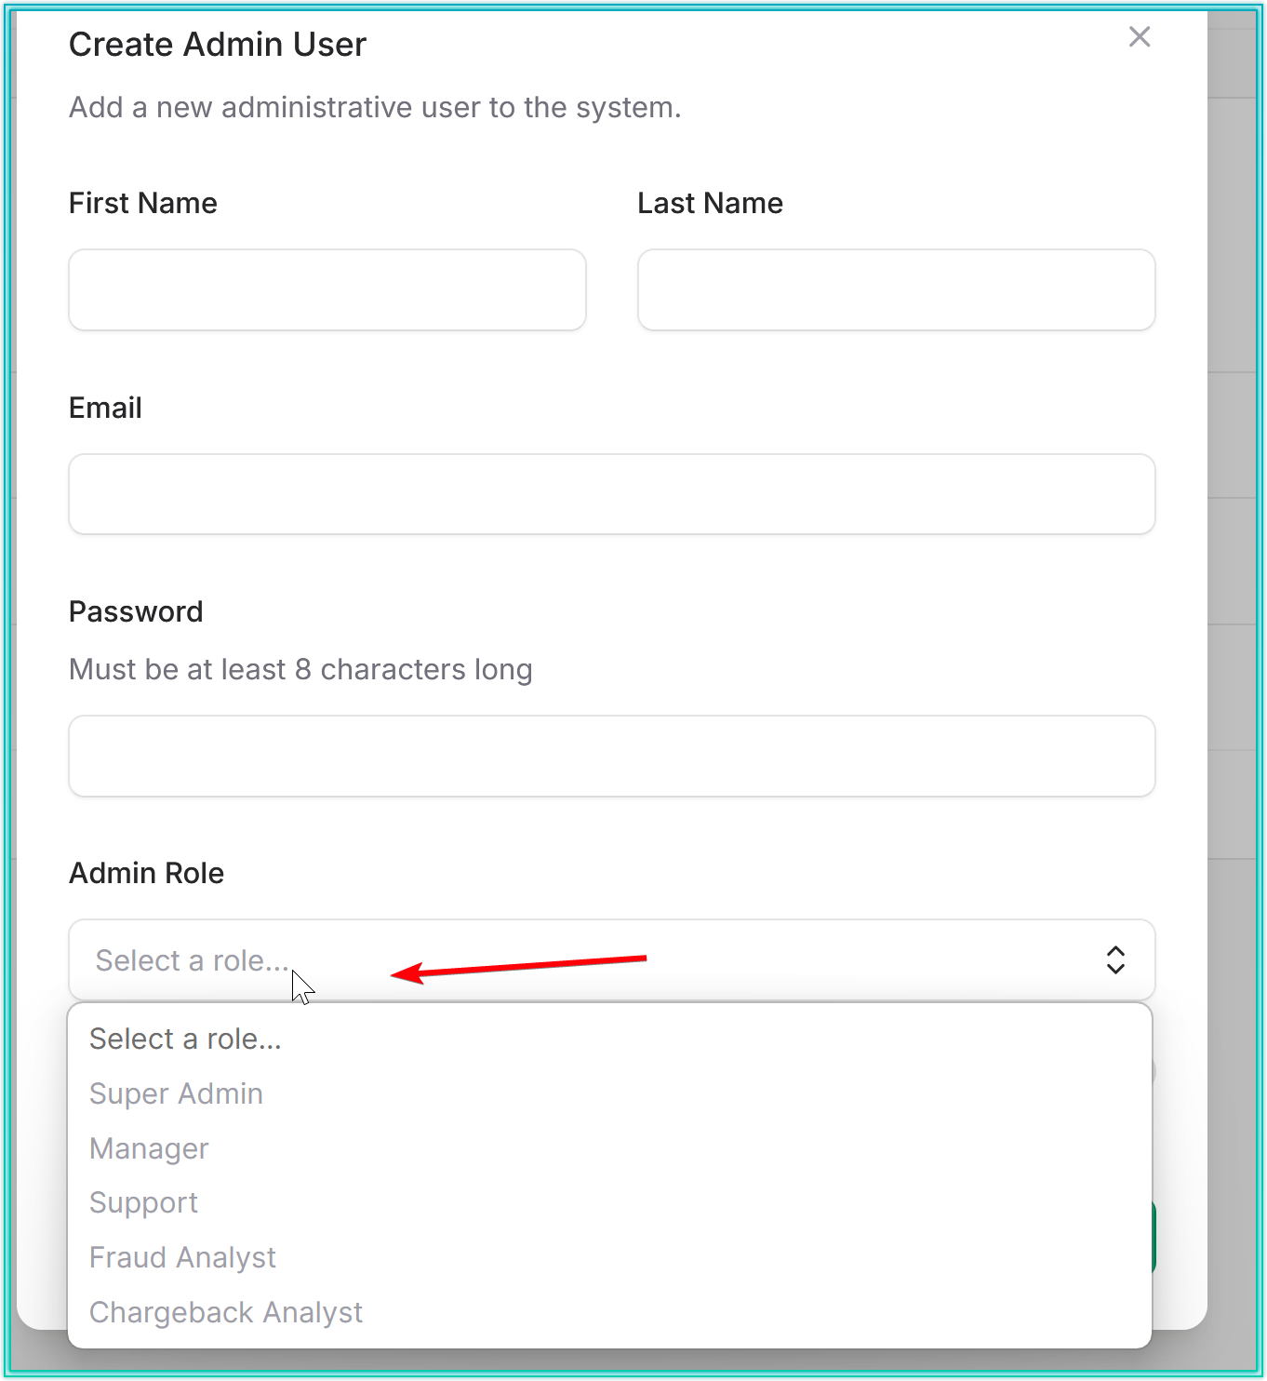
Task: Choose Support from the dropdown list
Action: click(x=143, y=1202)
